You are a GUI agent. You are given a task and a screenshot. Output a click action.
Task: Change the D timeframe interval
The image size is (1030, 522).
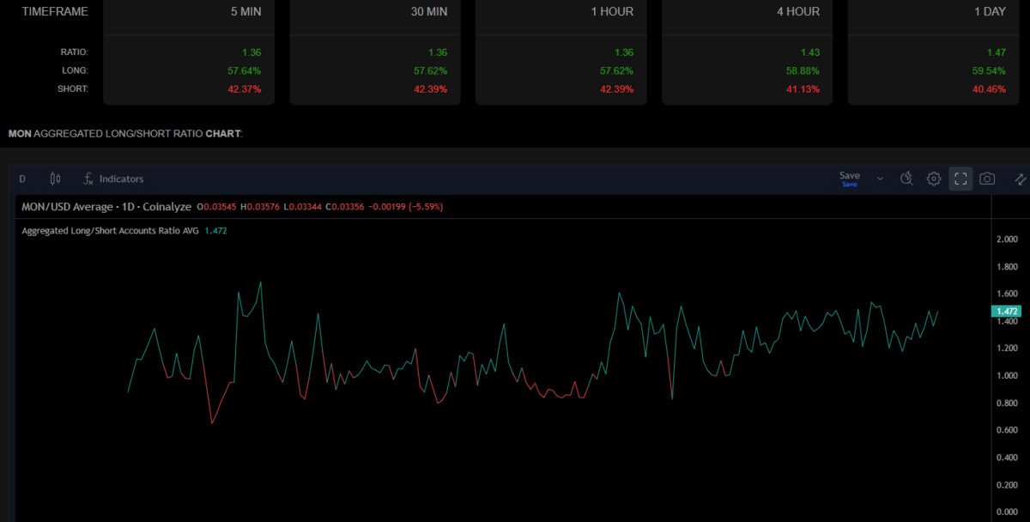pyautogui.click(x=22, y=179)
